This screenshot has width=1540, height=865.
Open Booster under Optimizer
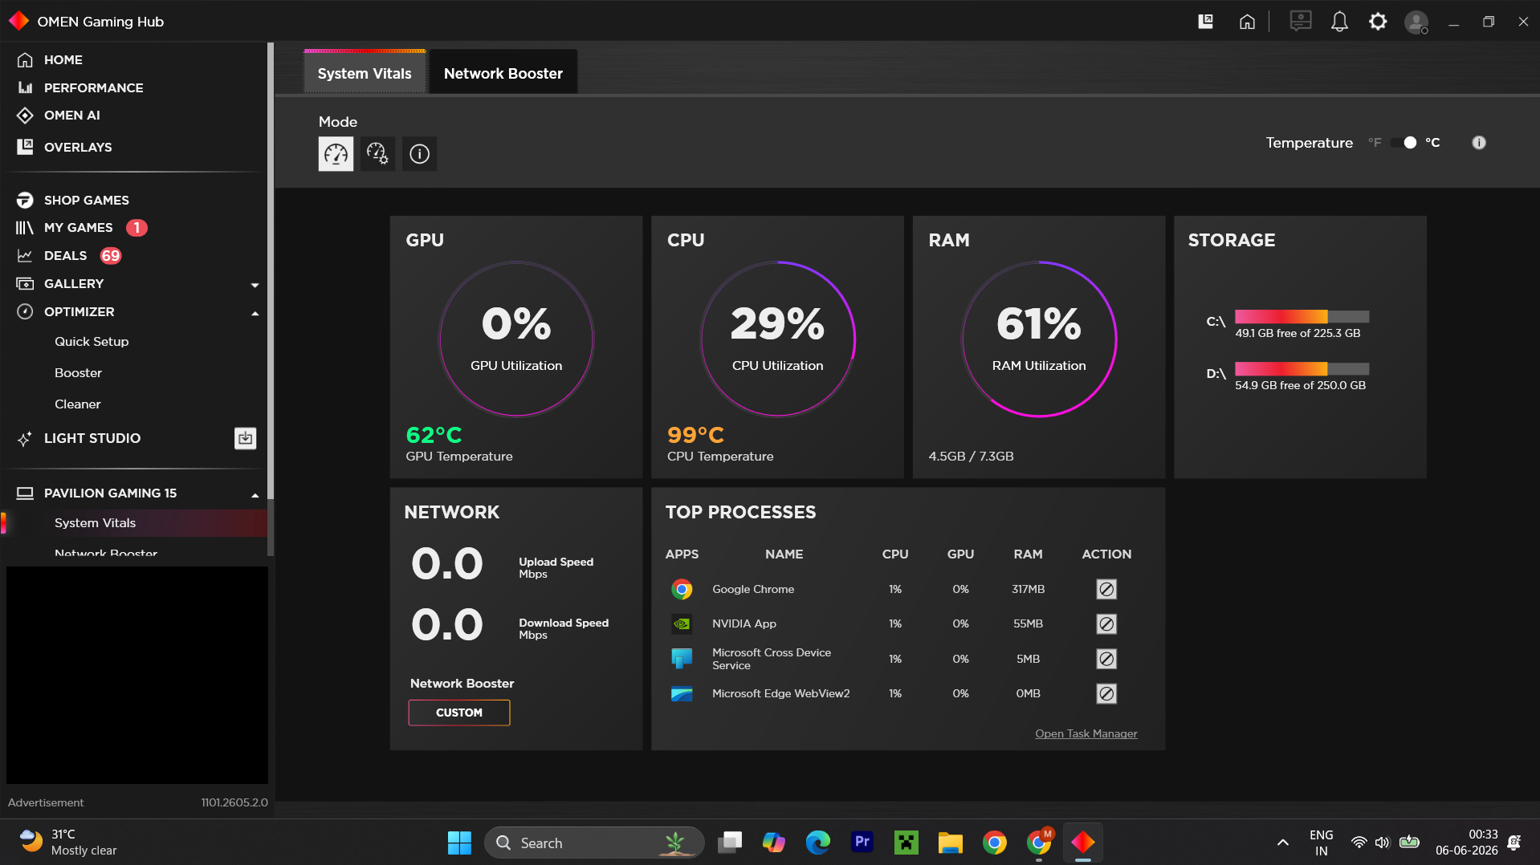[x=78, y=373]
